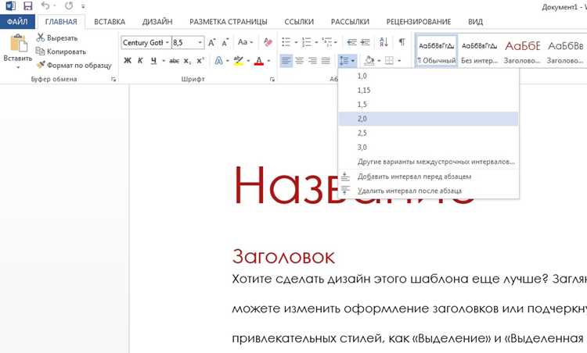Open the Буфер обмена dialog launcher

pos(113,79)
